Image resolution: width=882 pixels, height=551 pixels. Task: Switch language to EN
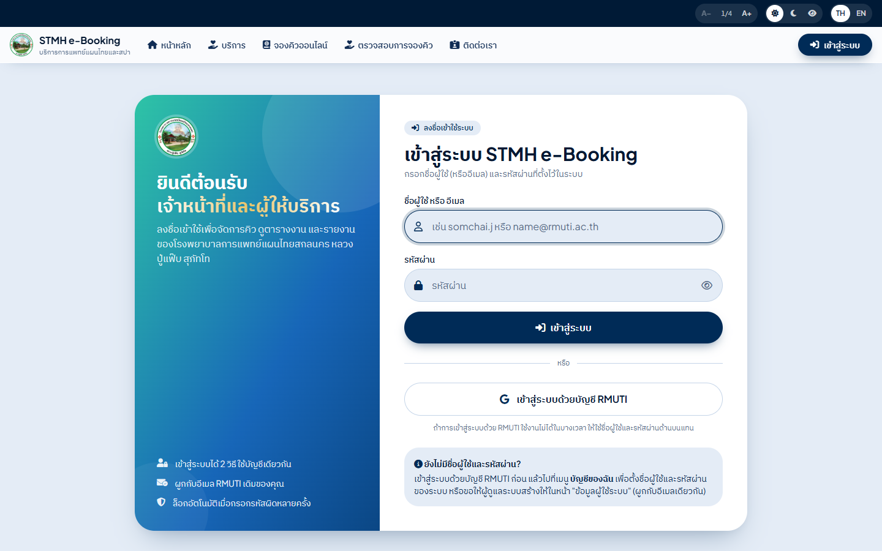(x=861, y=13)
